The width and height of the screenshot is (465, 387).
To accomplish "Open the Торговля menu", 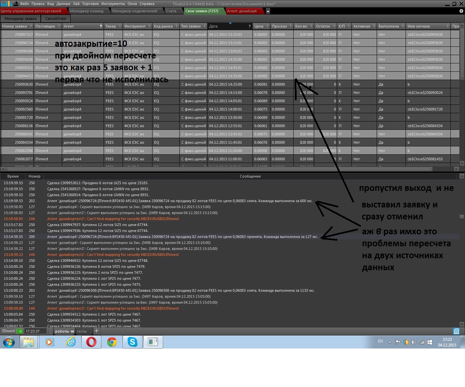I will [90, 4].
